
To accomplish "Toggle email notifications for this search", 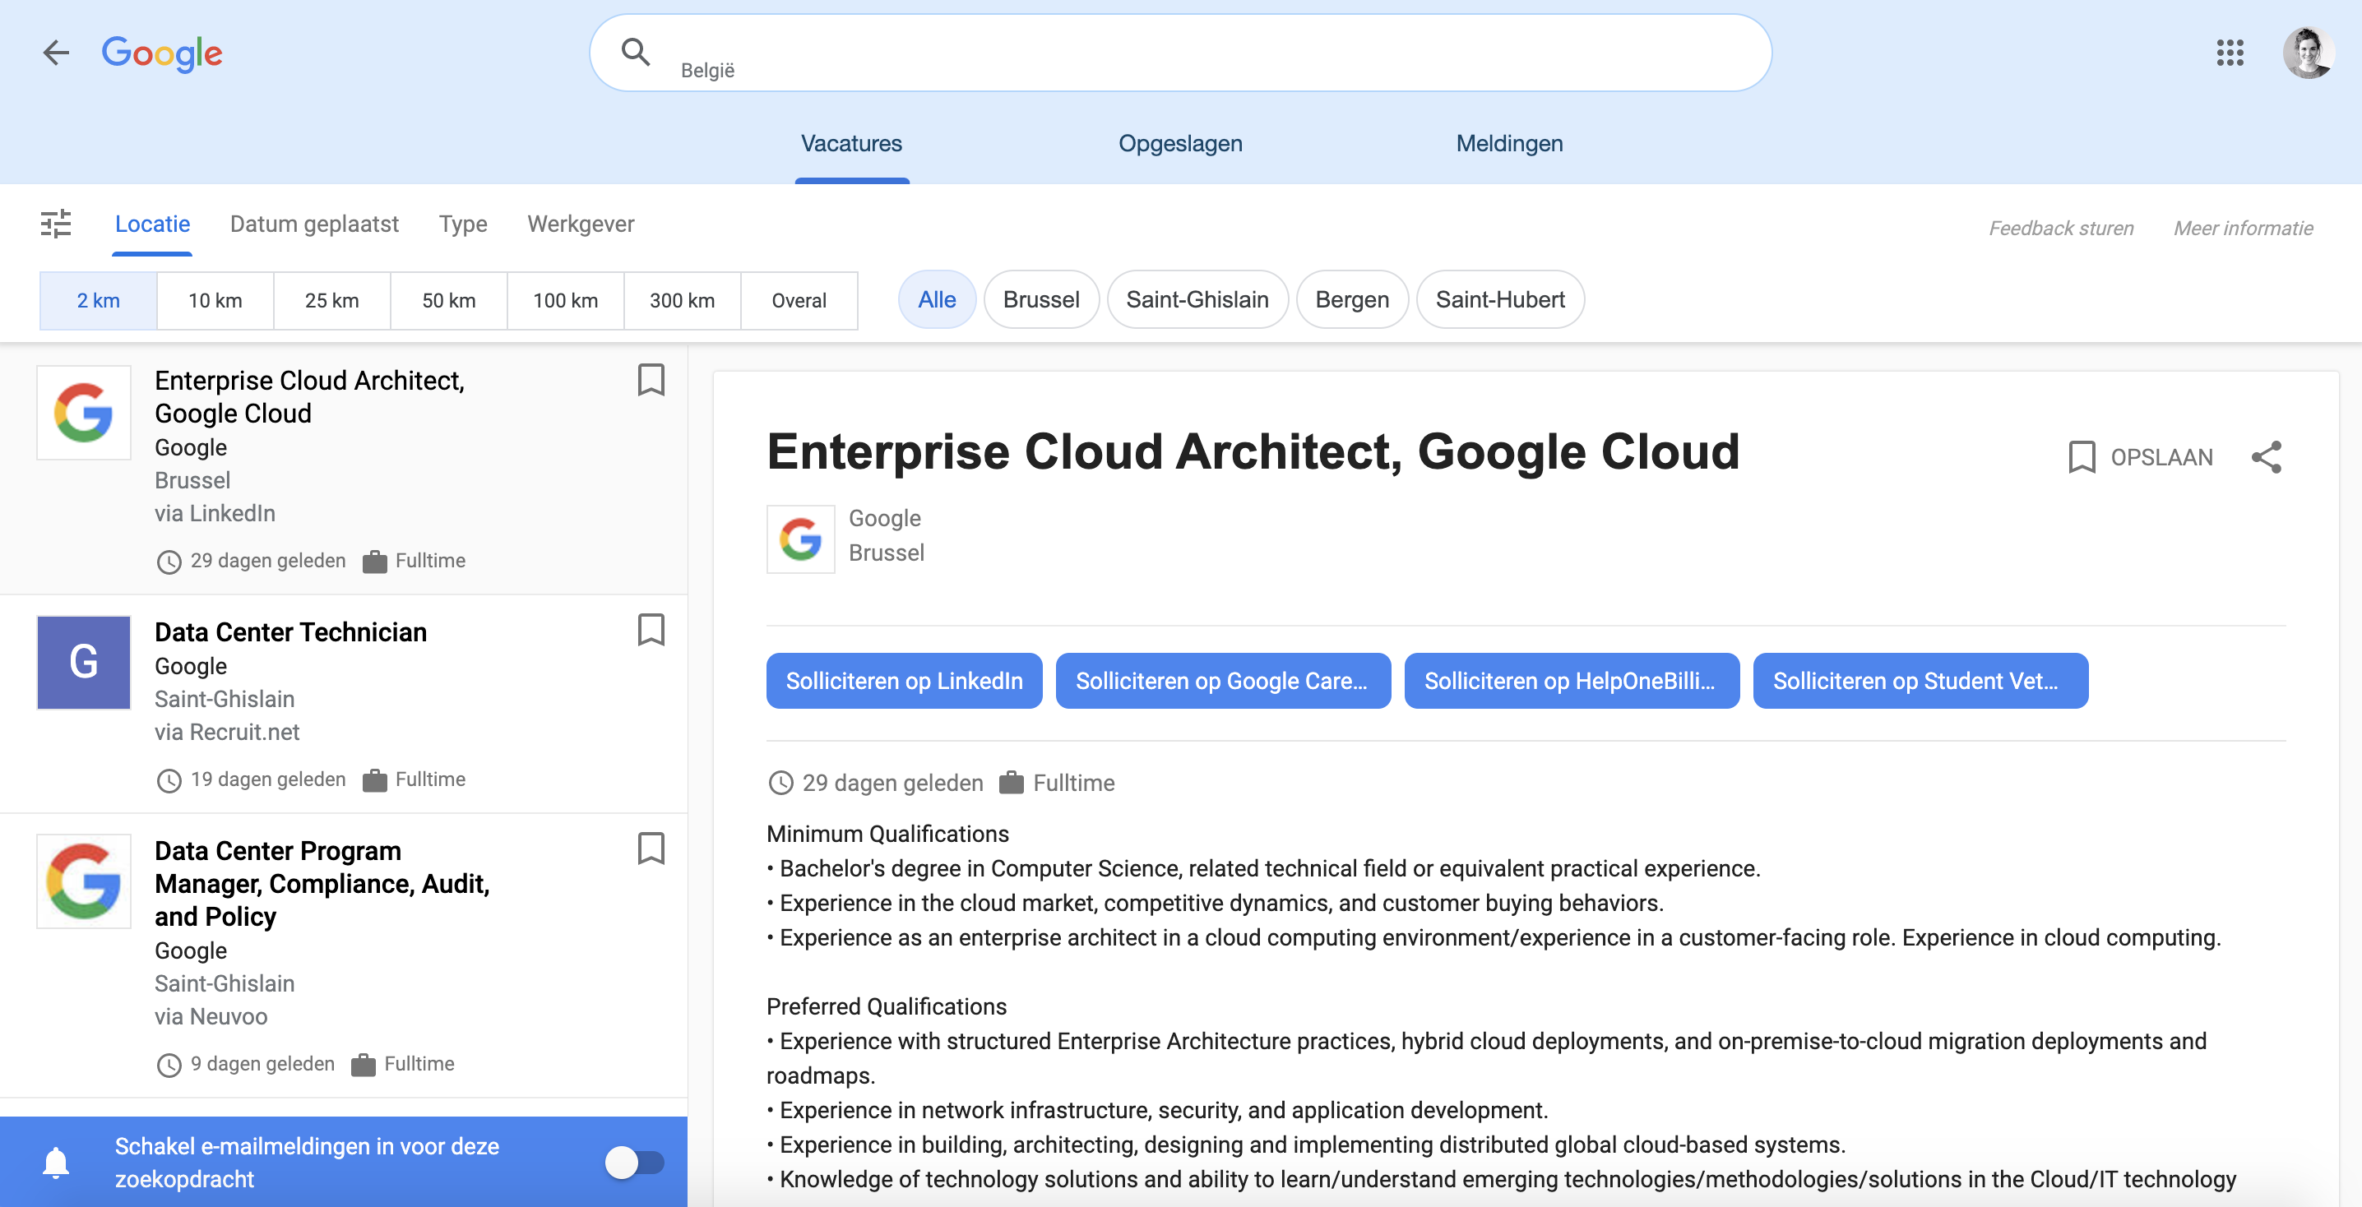I will pos(635,1162).
